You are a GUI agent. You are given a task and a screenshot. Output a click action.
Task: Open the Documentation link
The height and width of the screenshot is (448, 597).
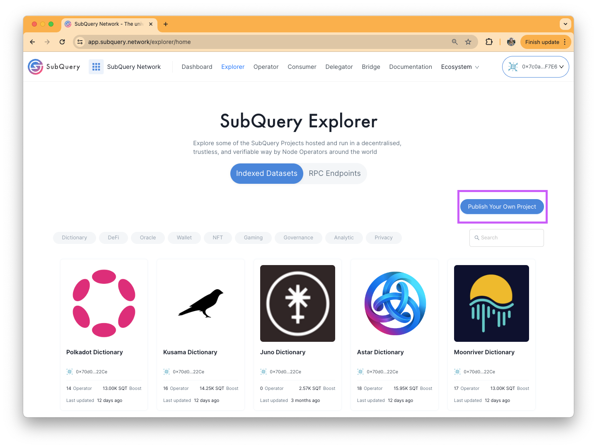tap(411, 67)
